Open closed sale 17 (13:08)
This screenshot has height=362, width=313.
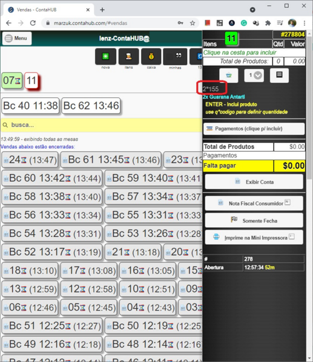(x=89, y=271)
